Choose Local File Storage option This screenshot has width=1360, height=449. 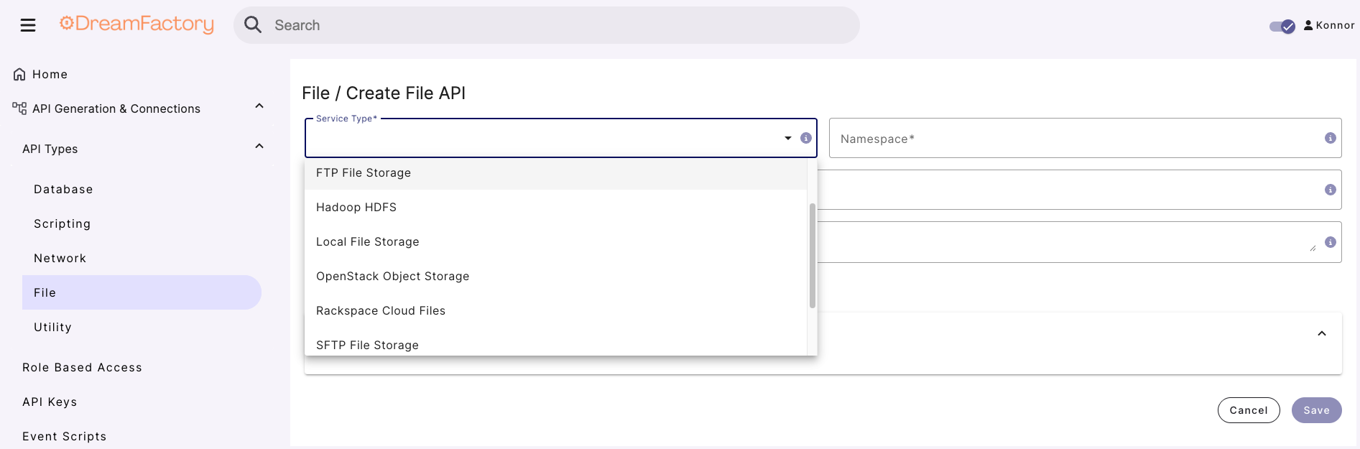tap(555, 241)
